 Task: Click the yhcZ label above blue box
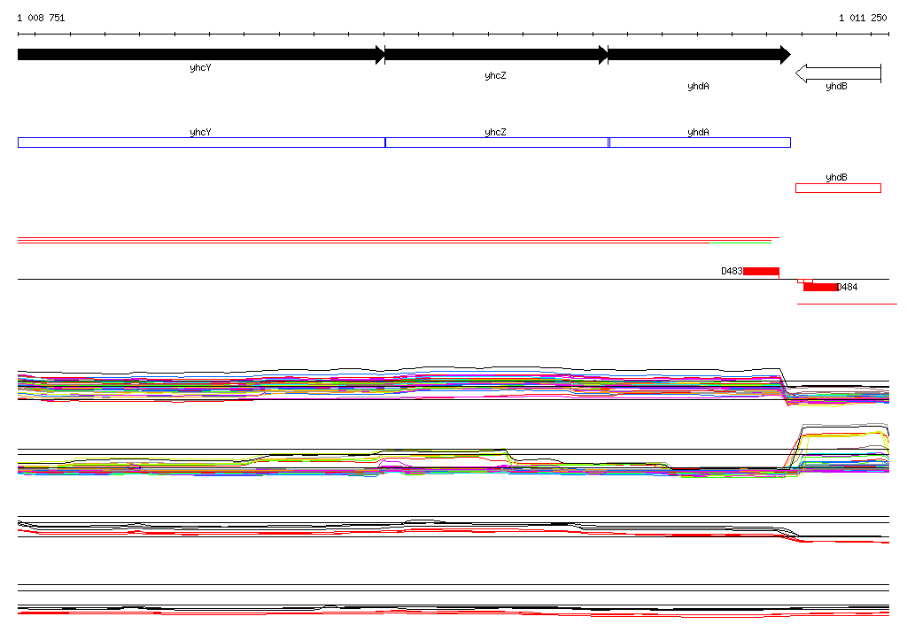[x=495, y=132]
